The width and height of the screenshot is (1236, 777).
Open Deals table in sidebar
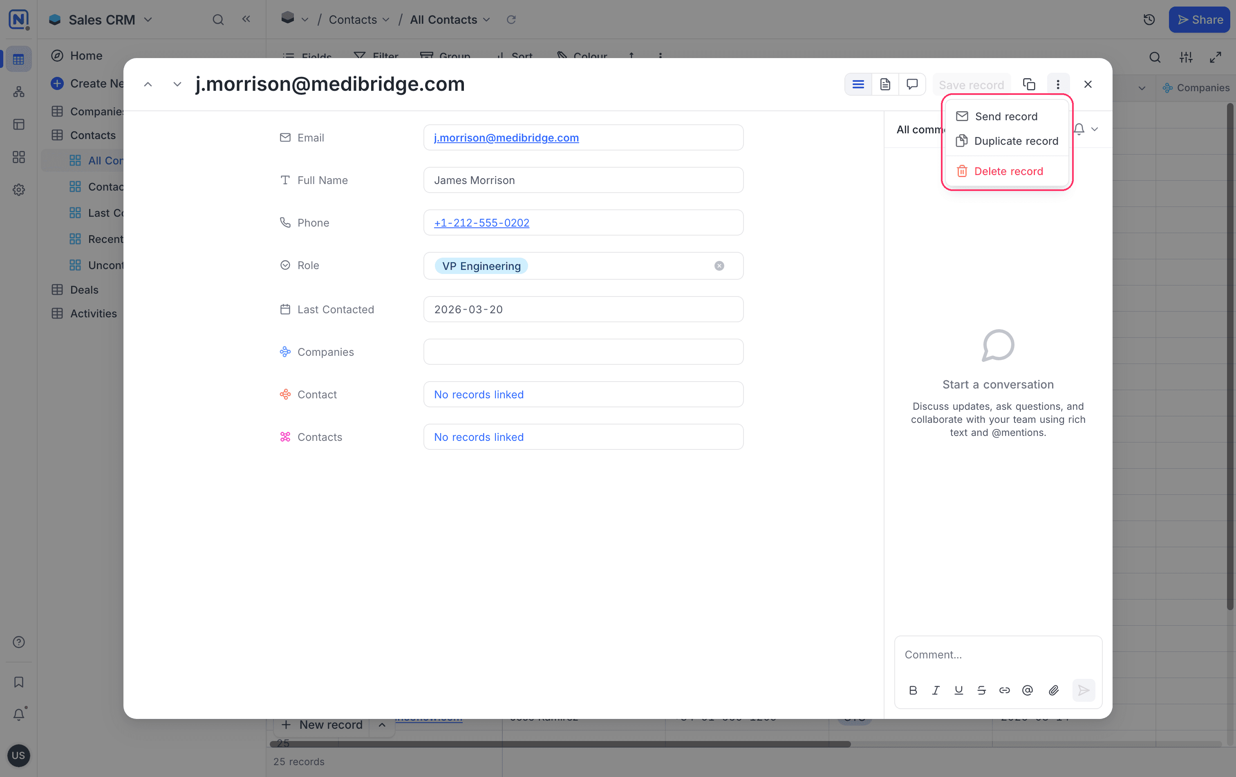tap(84, 290)
